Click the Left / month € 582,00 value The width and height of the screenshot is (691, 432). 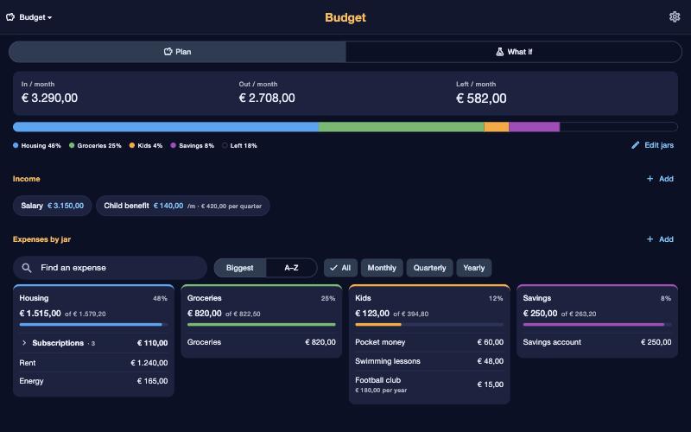point(481,98)
